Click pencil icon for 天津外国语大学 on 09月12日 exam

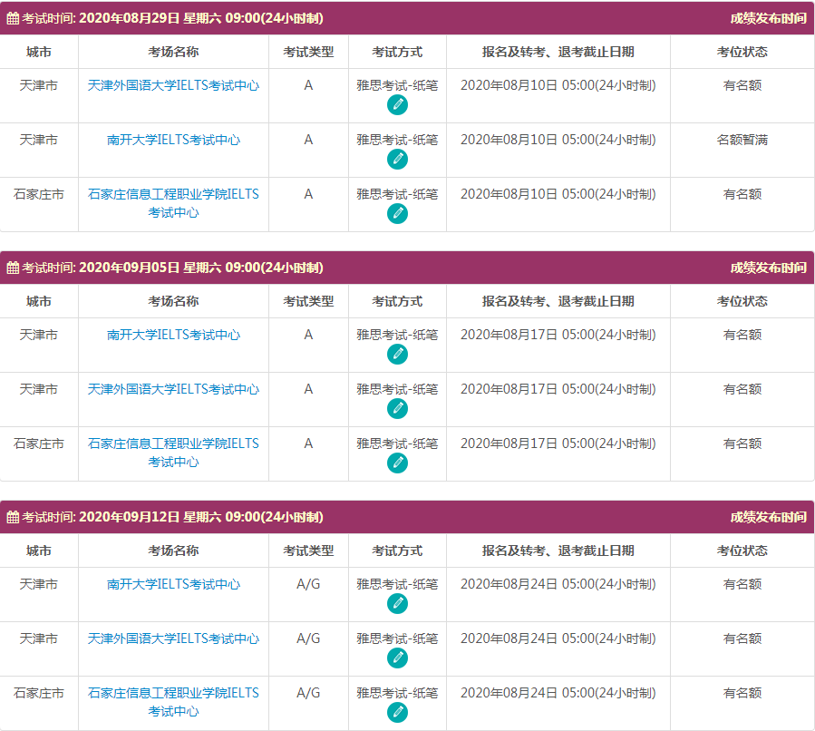click(397, 658)
